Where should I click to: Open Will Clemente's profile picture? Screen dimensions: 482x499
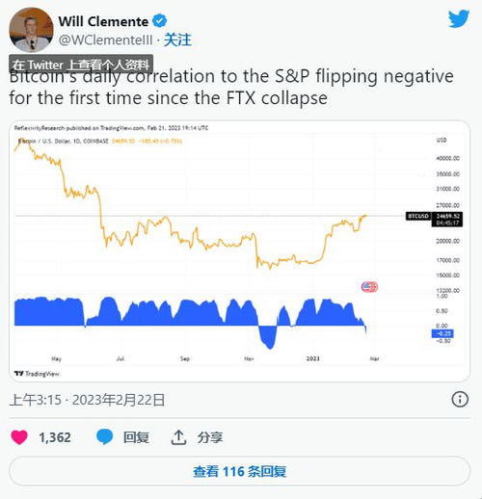[31, 30]
